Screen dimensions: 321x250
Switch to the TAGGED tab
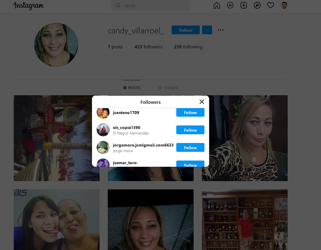tap(168, 88)
